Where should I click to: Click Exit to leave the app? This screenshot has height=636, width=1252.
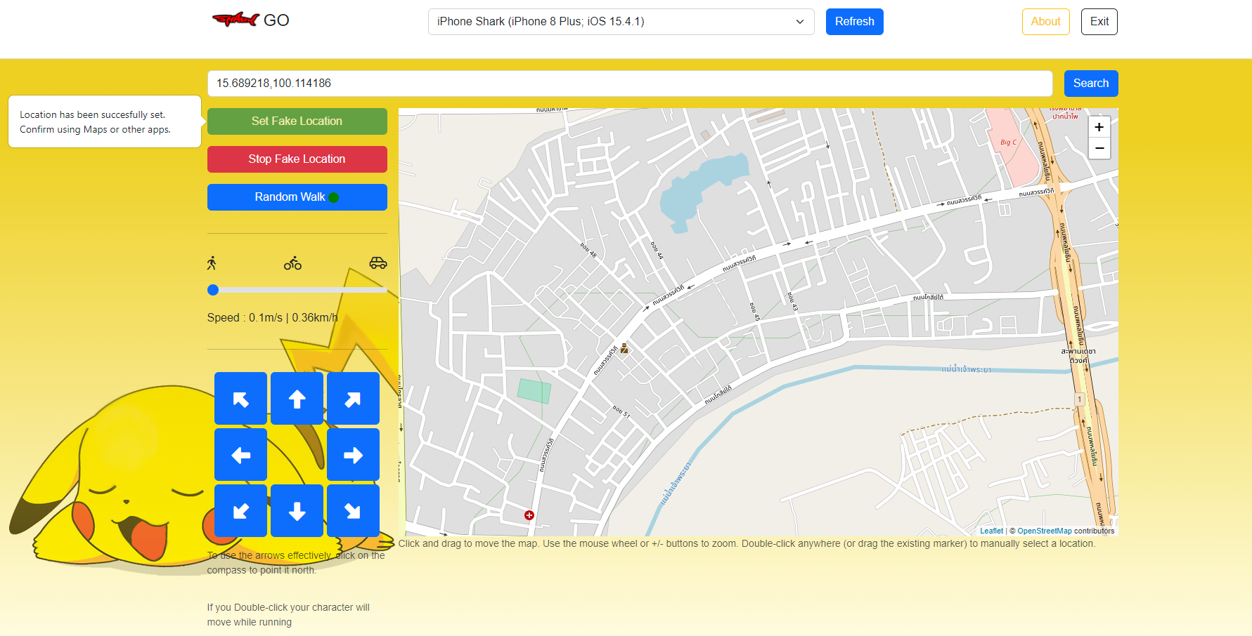[x=1099, y=22]
